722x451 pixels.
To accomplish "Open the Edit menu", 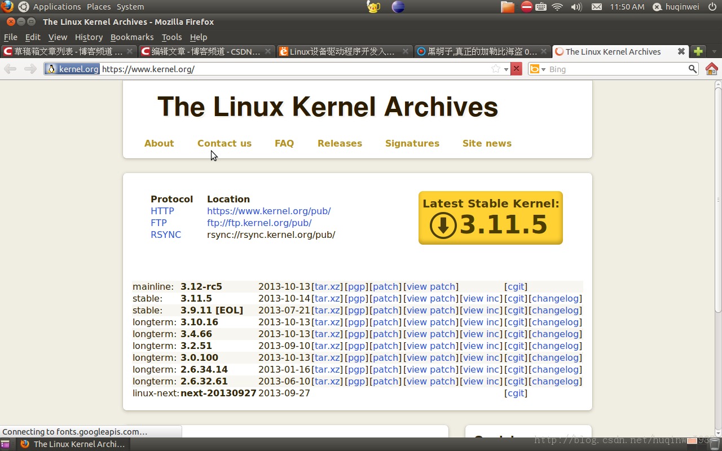I will pos(33,37).
